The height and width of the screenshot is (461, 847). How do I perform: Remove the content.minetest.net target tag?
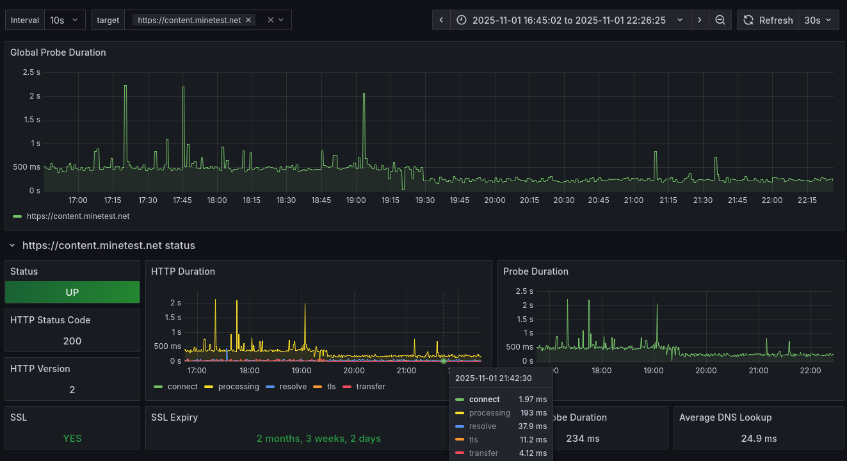(248, 20)
